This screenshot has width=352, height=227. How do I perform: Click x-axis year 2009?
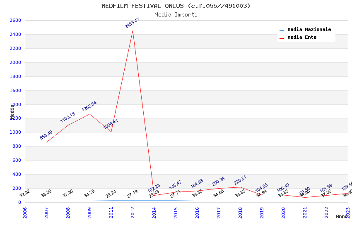(89, 213)
